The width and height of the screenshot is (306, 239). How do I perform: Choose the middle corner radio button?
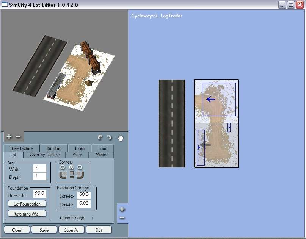[71, 167]
